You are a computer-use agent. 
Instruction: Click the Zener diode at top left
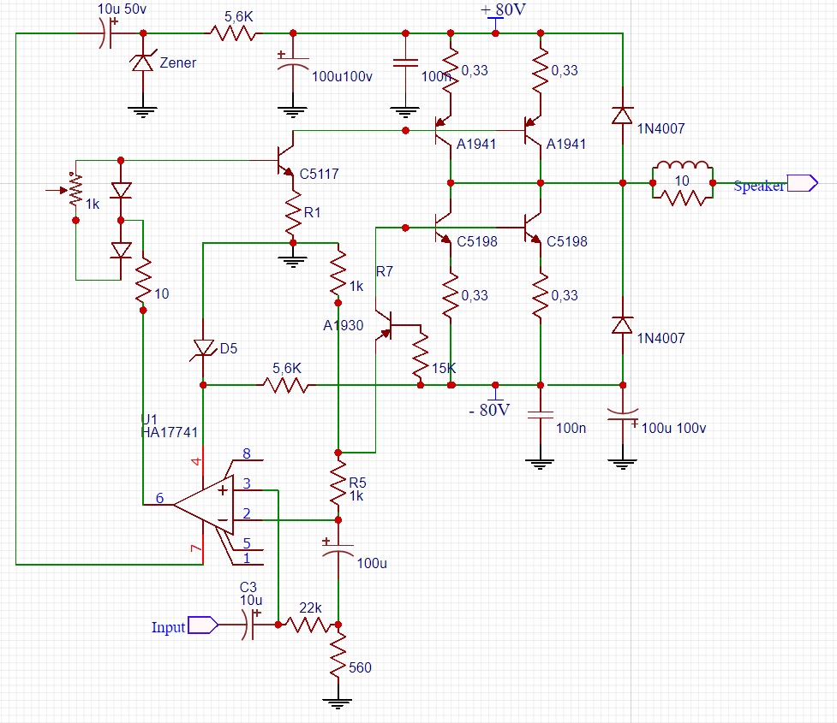(x=142, y=62)
